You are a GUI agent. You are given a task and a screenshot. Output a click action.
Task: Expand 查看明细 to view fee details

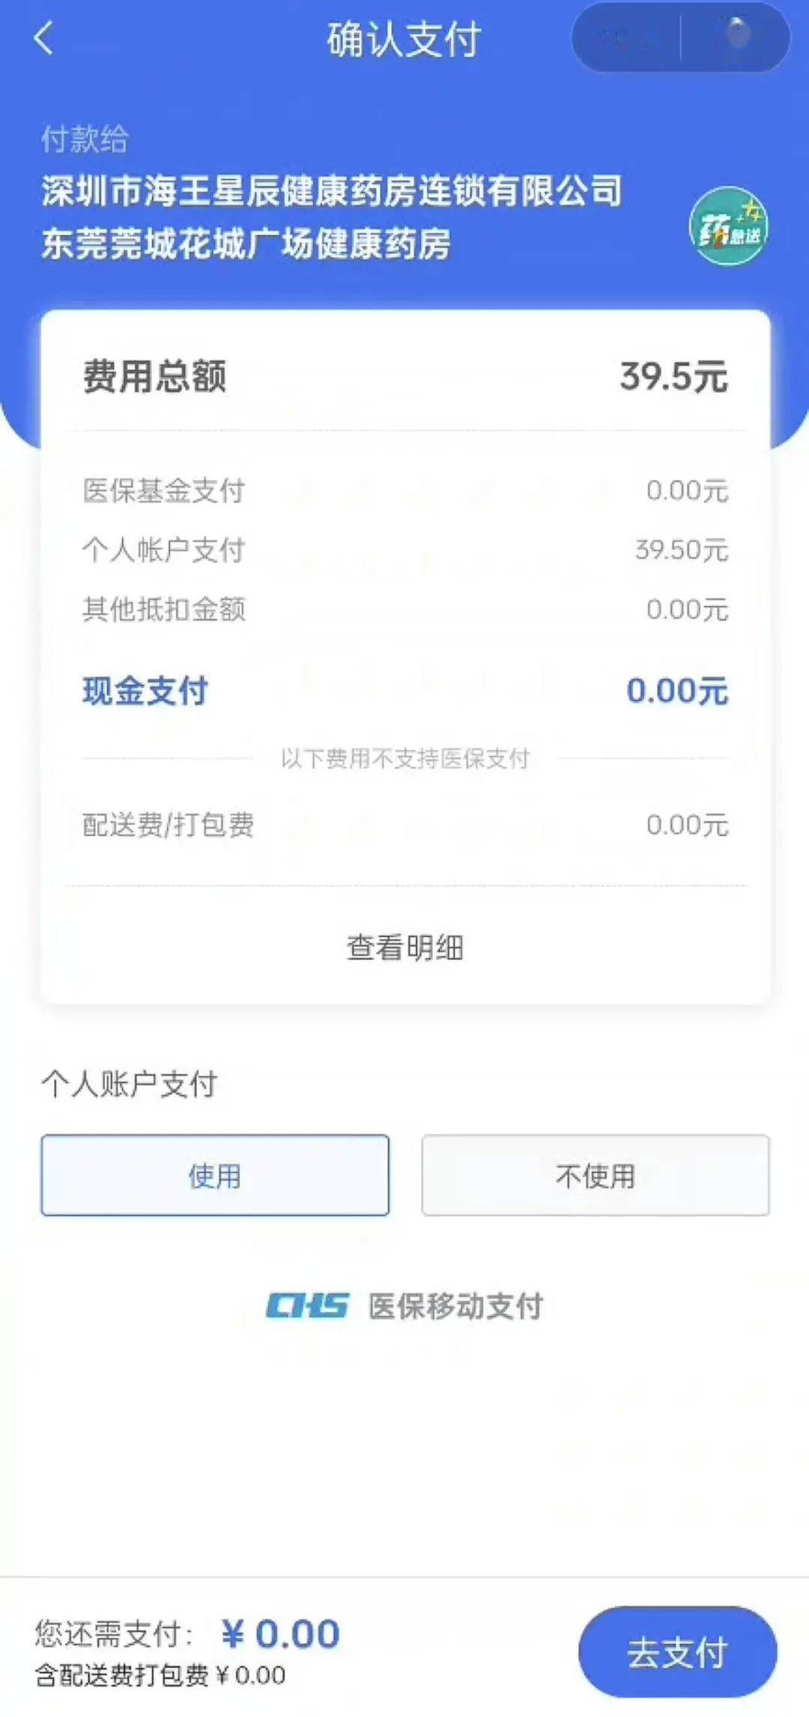pos(404,947)
